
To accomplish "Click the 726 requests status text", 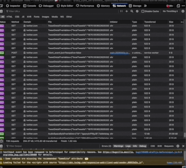I will (x=12, y=141).
